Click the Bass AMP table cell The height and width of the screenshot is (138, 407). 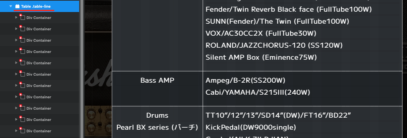pyautogui.click(x=157, y=80)
